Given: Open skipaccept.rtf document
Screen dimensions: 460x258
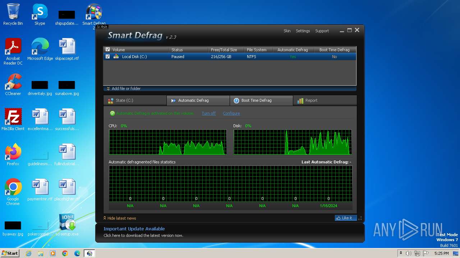Looking at the screenshot, I should [x=67, y=49].
